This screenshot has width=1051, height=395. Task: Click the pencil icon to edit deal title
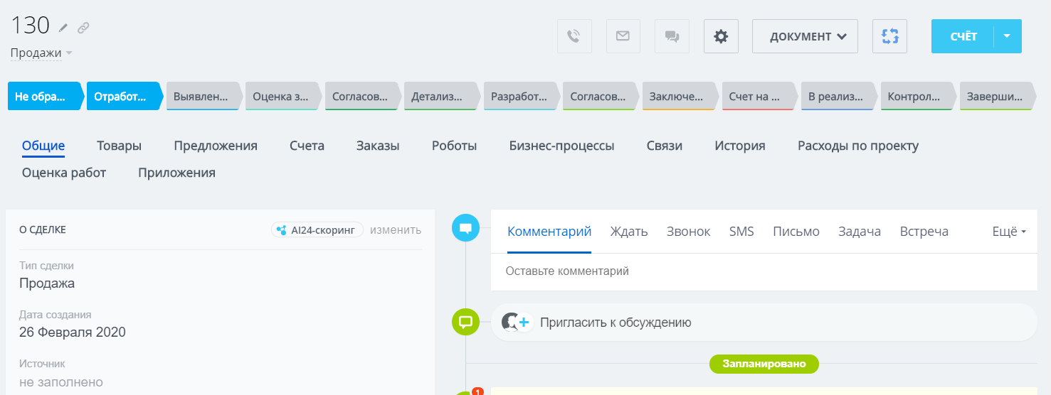64,28
